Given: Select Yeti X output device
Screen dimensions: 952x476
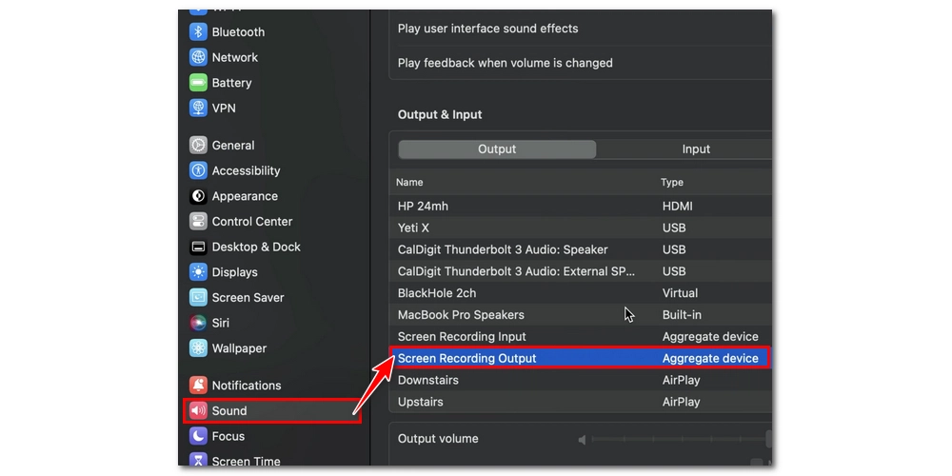Looking at the screenshot, I should 581,228.
